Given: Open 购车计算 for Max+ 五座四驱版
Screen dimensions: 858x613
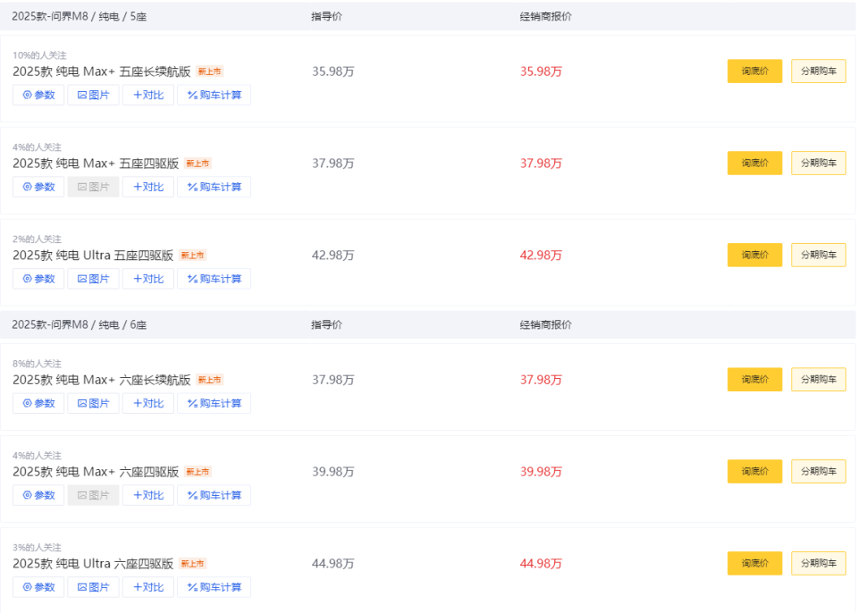Looking at the screenshot, I should [x=214, y=187].
